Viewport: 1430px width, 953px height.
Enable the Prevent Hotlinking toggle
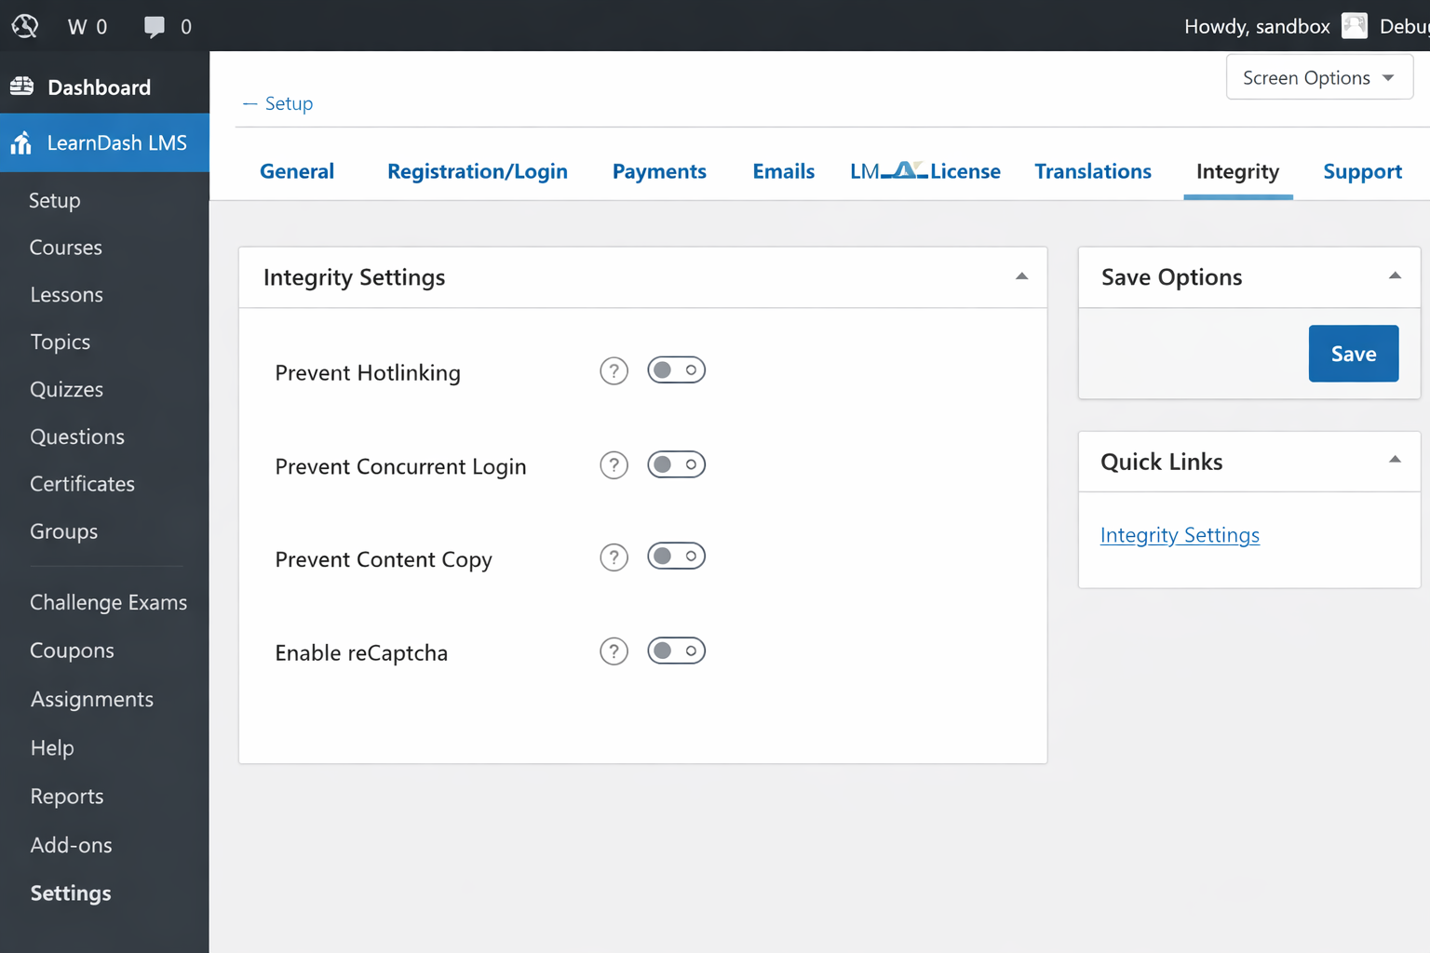click(676, 370)
